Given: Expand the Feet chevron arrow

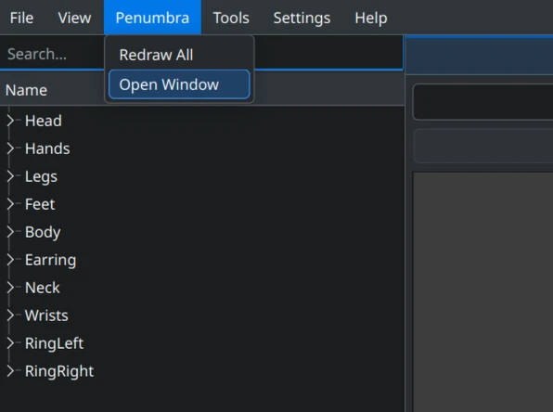Looking at the screenshot, I should pos(10,204).
